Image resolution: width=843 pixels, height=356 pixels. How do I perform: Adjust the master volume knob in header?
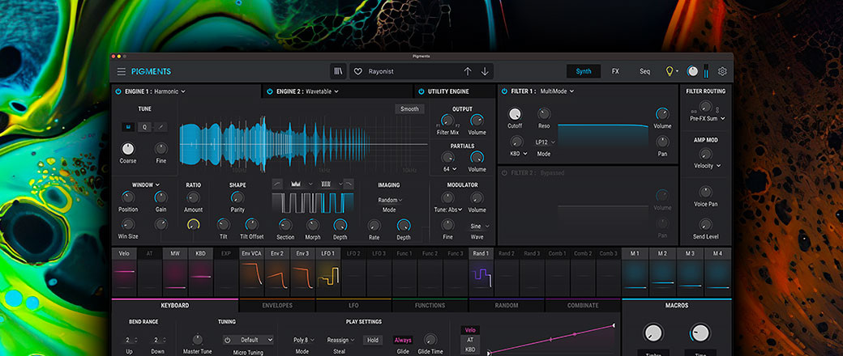coord(692,71)
